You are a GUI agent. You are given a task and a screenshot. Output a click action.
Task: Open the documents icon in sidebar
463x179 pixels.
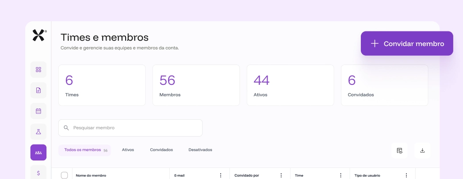click(38, 90)
